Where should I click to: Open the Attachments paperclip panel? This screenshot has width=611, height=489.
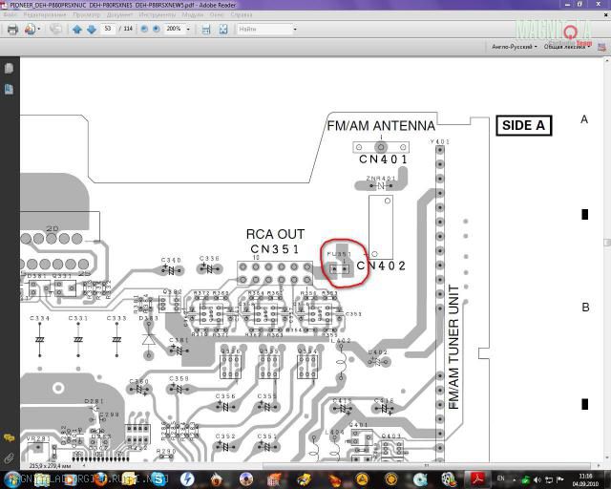coord(9,457)
